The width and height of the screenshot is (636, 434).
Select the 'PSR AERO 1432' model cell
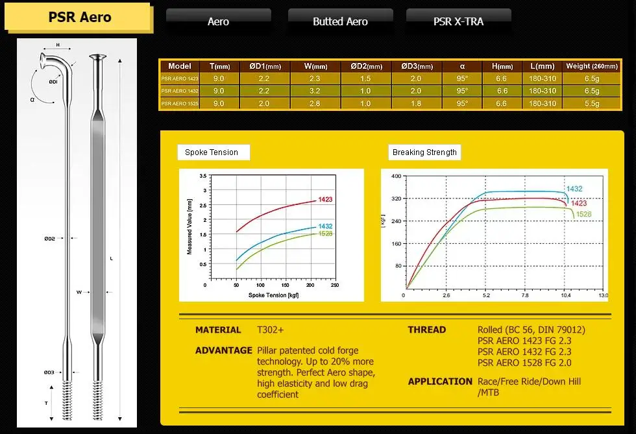pos(180,91)
